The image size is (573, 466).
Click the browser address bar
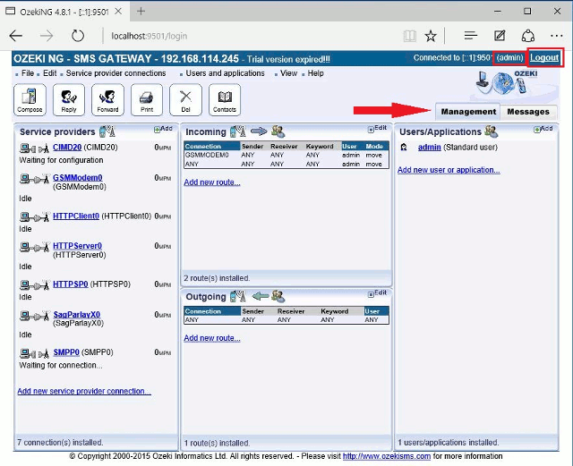[251, 36]
